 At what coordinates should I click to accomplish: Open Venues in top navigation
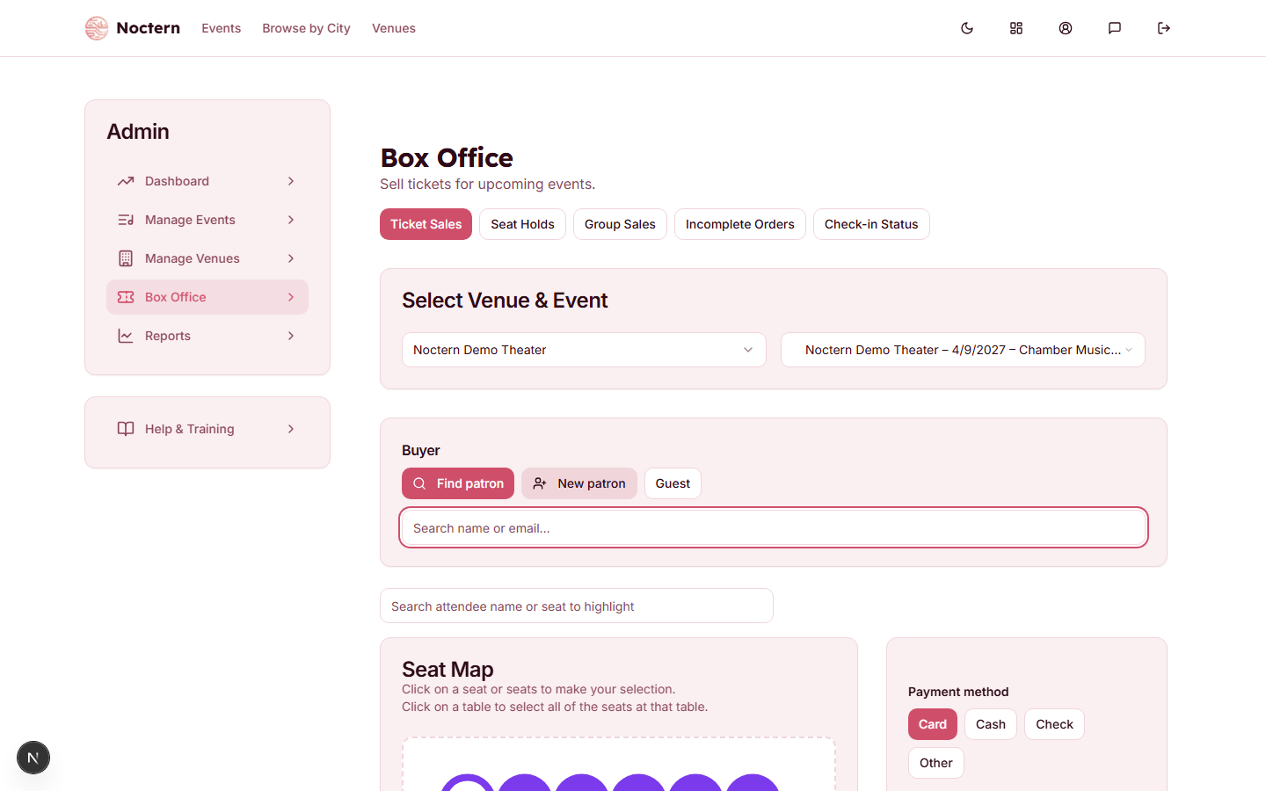tap(394, 28)
